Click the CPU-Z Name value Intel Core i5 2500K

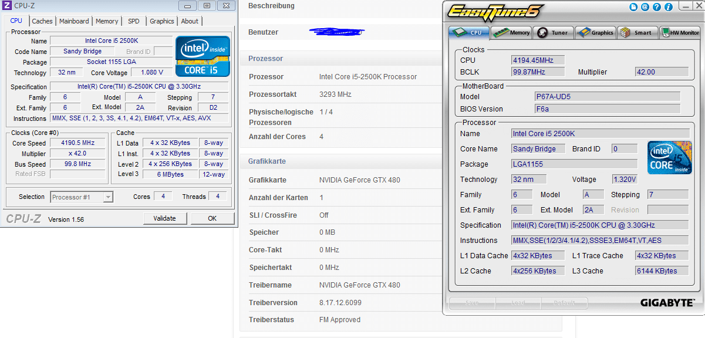coord(111,41)
